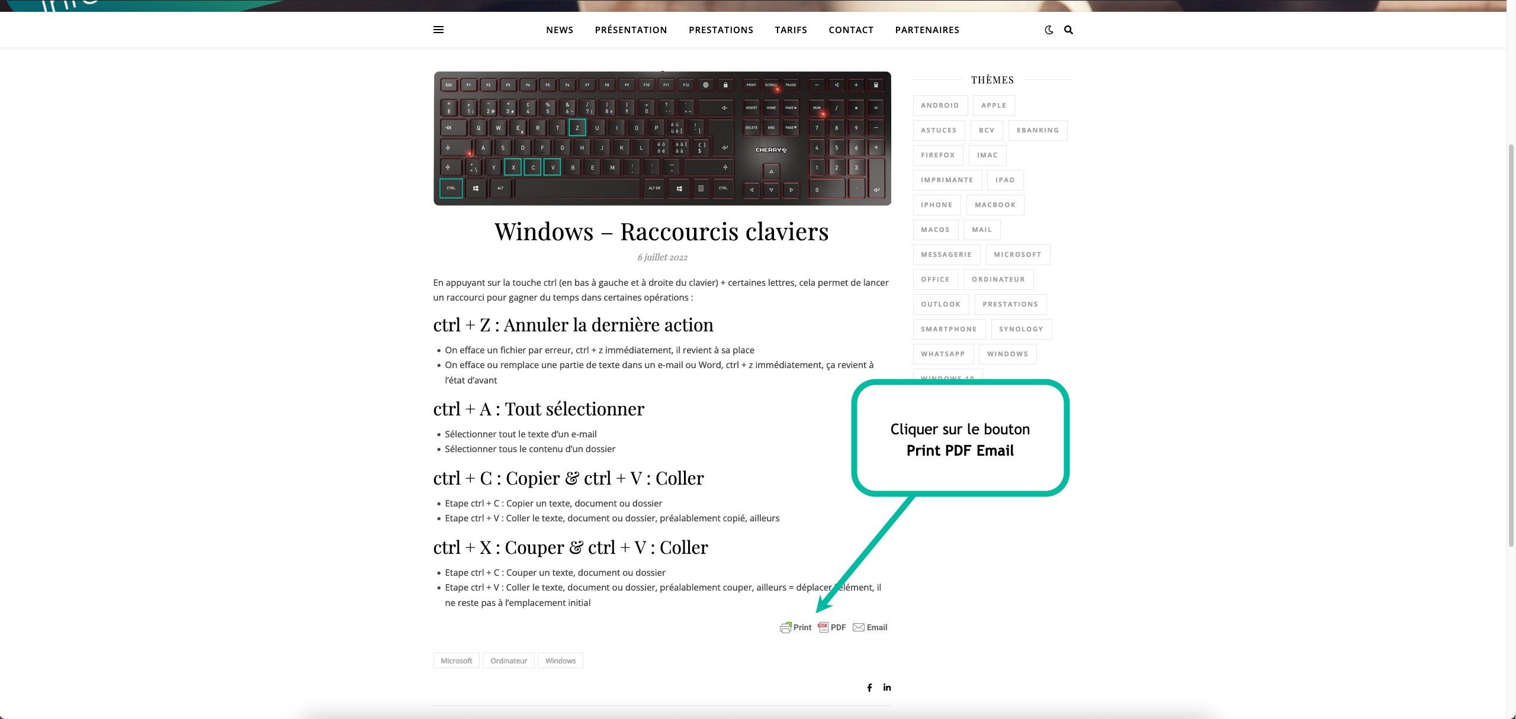The image size is (1516, 719).
Task: Share article on LinkedIn icon
Action: (887, 688)
